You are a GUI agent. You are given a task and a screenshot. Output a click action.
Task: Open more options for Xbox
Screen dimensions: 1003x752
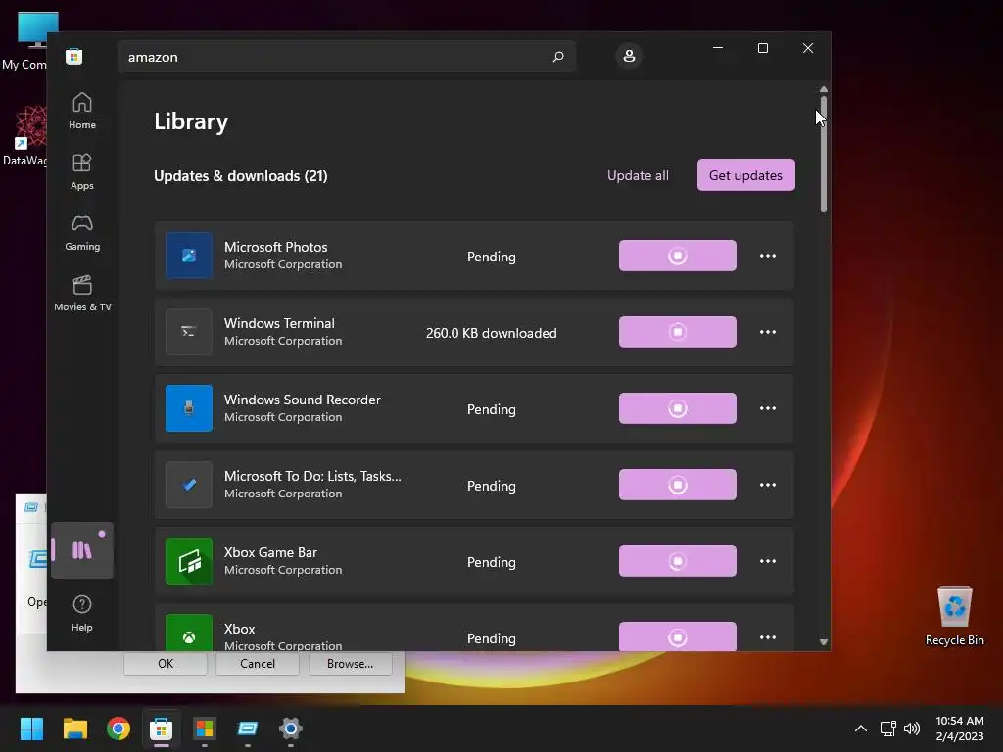[x=768, y=637]
